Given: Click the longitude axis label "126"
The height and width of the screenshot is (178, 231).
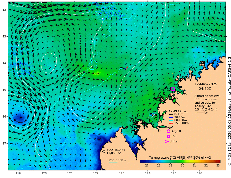Looking at the screenshot, I should click(199, 174).
